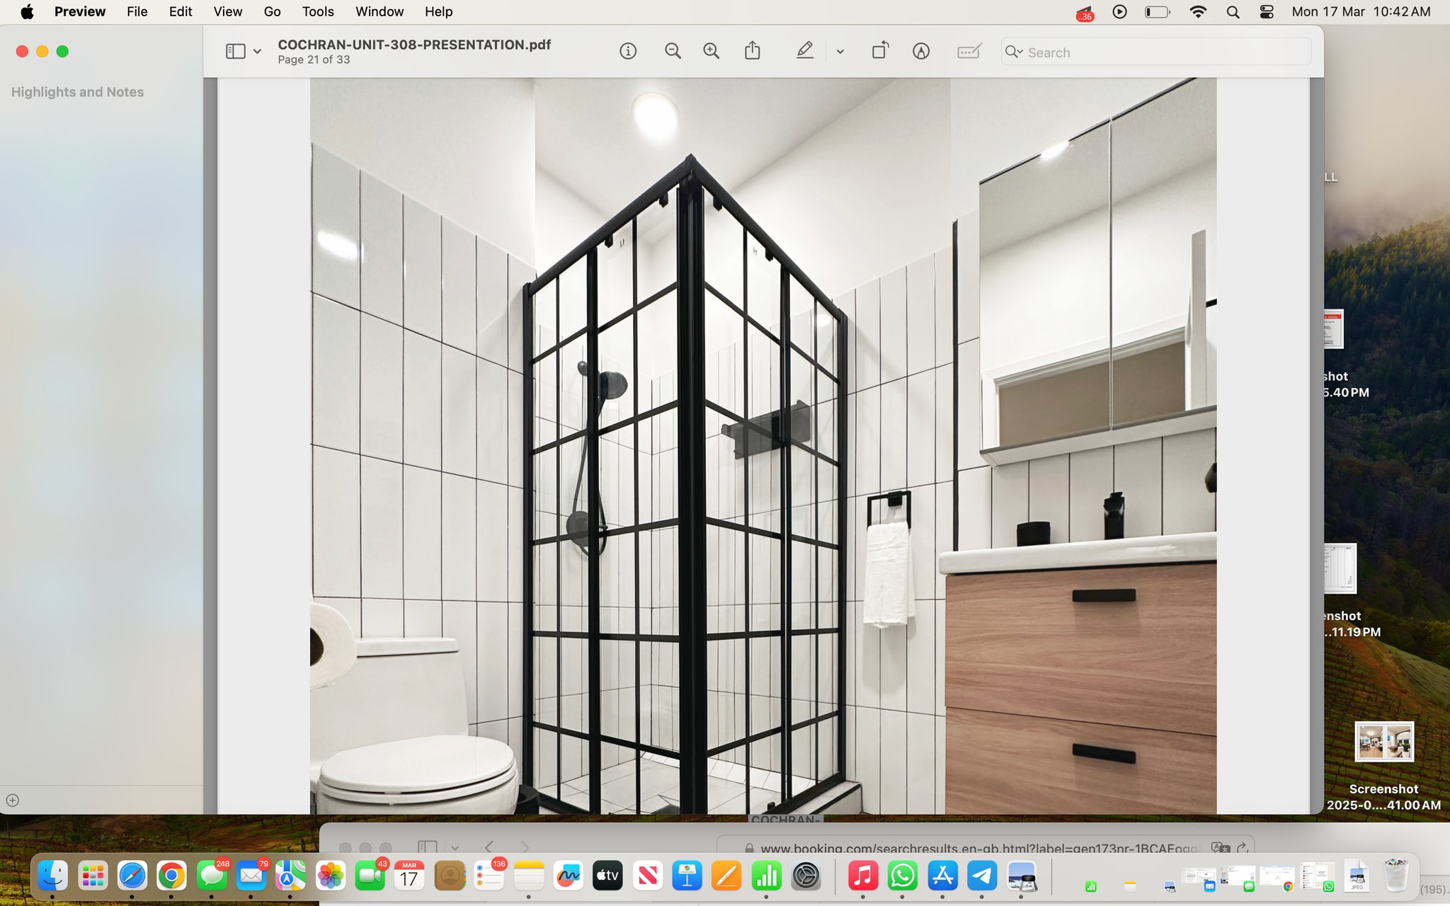The image size is (1450, 906).
Task: Click the Wi-Fi status icon
Action: pos(1198,11)
